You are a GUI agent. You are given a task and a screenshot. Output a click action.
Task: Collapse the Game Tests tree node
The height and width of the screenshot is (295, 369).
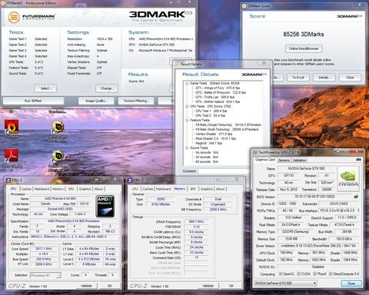[x=187, y=84]
